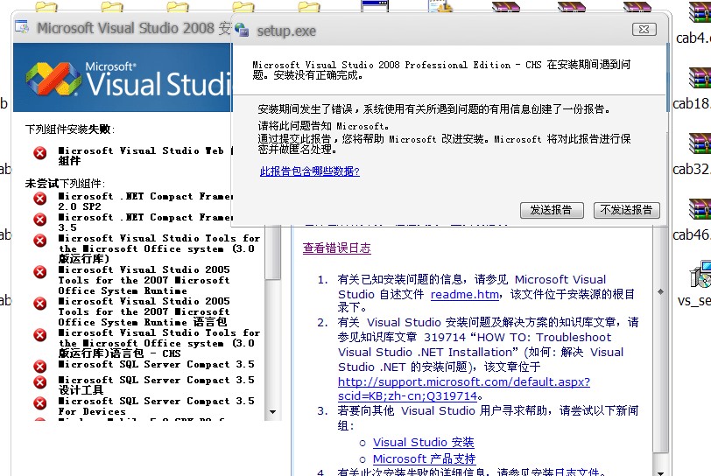711x476 pixels.
Task: Click the 不发送报告 button
Action: [627, 210]
